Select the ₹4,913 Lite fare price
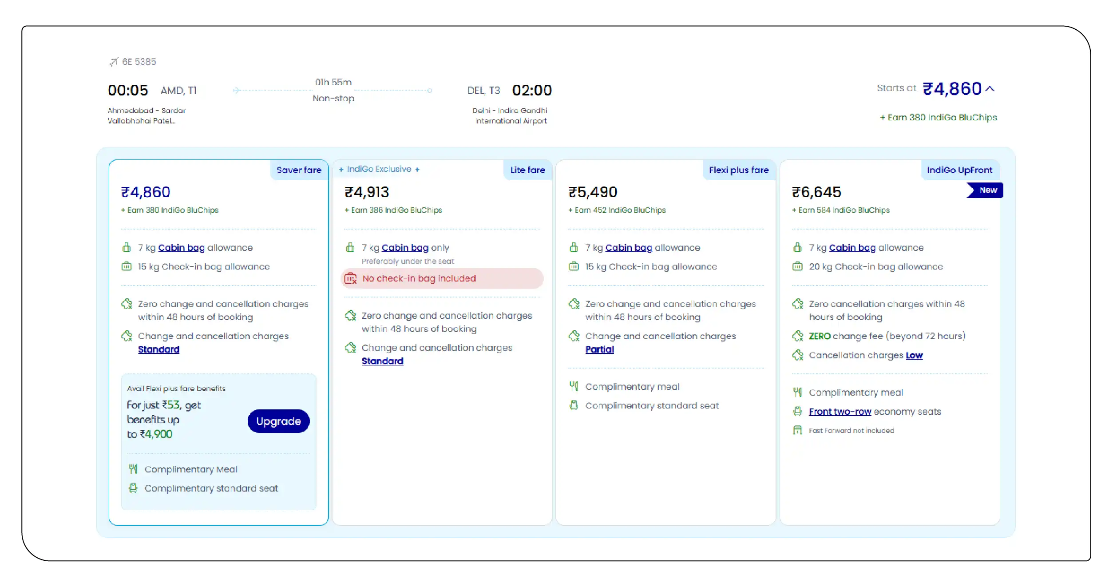 point(367,192)
